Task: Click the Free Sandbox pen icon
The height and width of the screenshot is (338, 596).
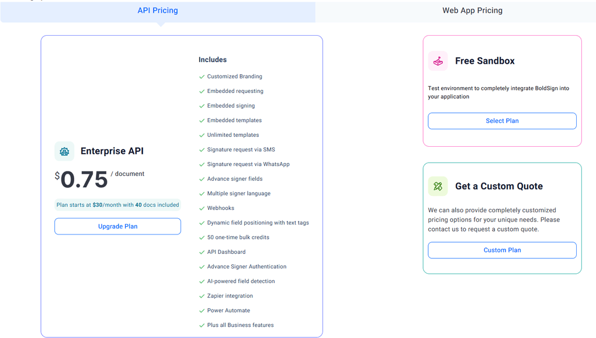Action: click(x=438, y=61)
